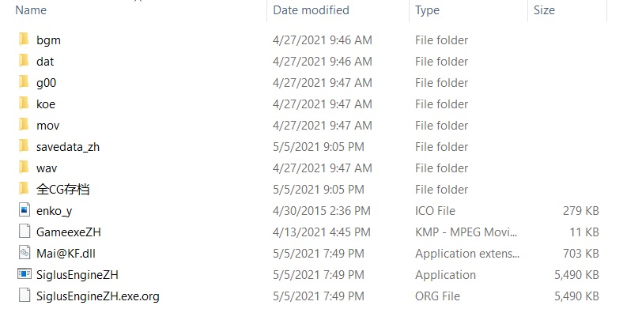Click the enko_y ICO file icon

click(24, 211)
